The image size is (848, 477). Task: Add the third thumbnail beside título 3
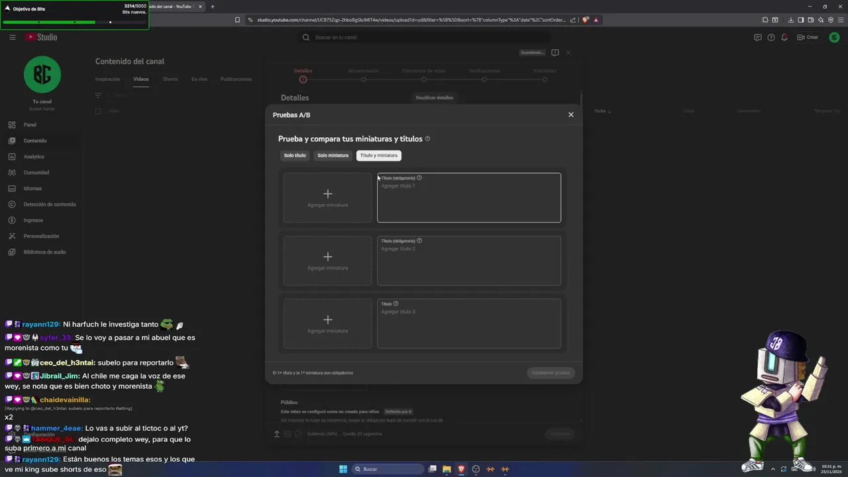pyautogui.click(x=328, y=323)
